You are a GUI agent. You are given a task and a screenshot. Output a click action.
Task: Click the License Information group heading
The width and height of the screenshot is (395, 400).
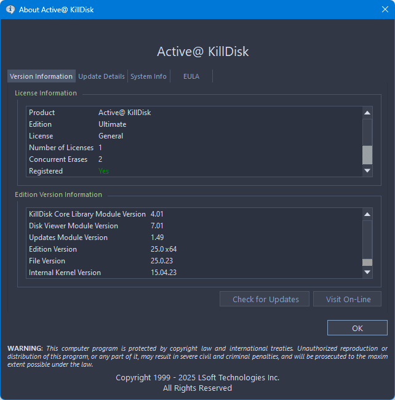(x=46, y=93)
